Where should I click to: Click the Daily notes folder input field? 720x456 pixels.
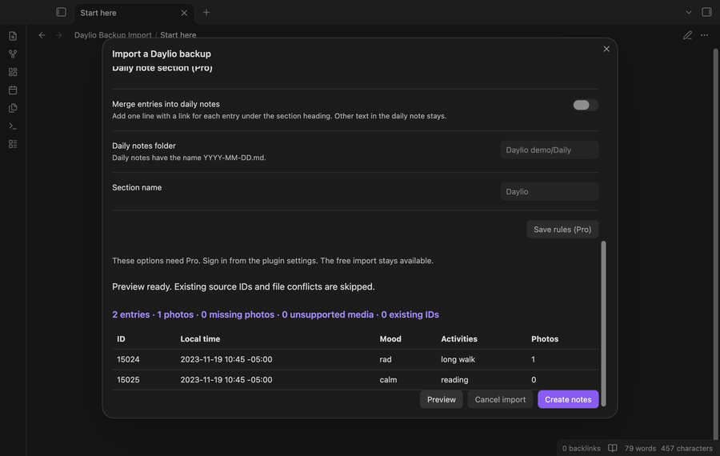click(x=550, y=150)
